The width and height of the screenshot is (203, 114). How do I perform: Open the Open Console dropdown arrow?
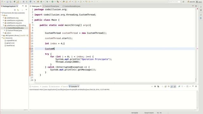pyautogui.click(x=190, y=86)
